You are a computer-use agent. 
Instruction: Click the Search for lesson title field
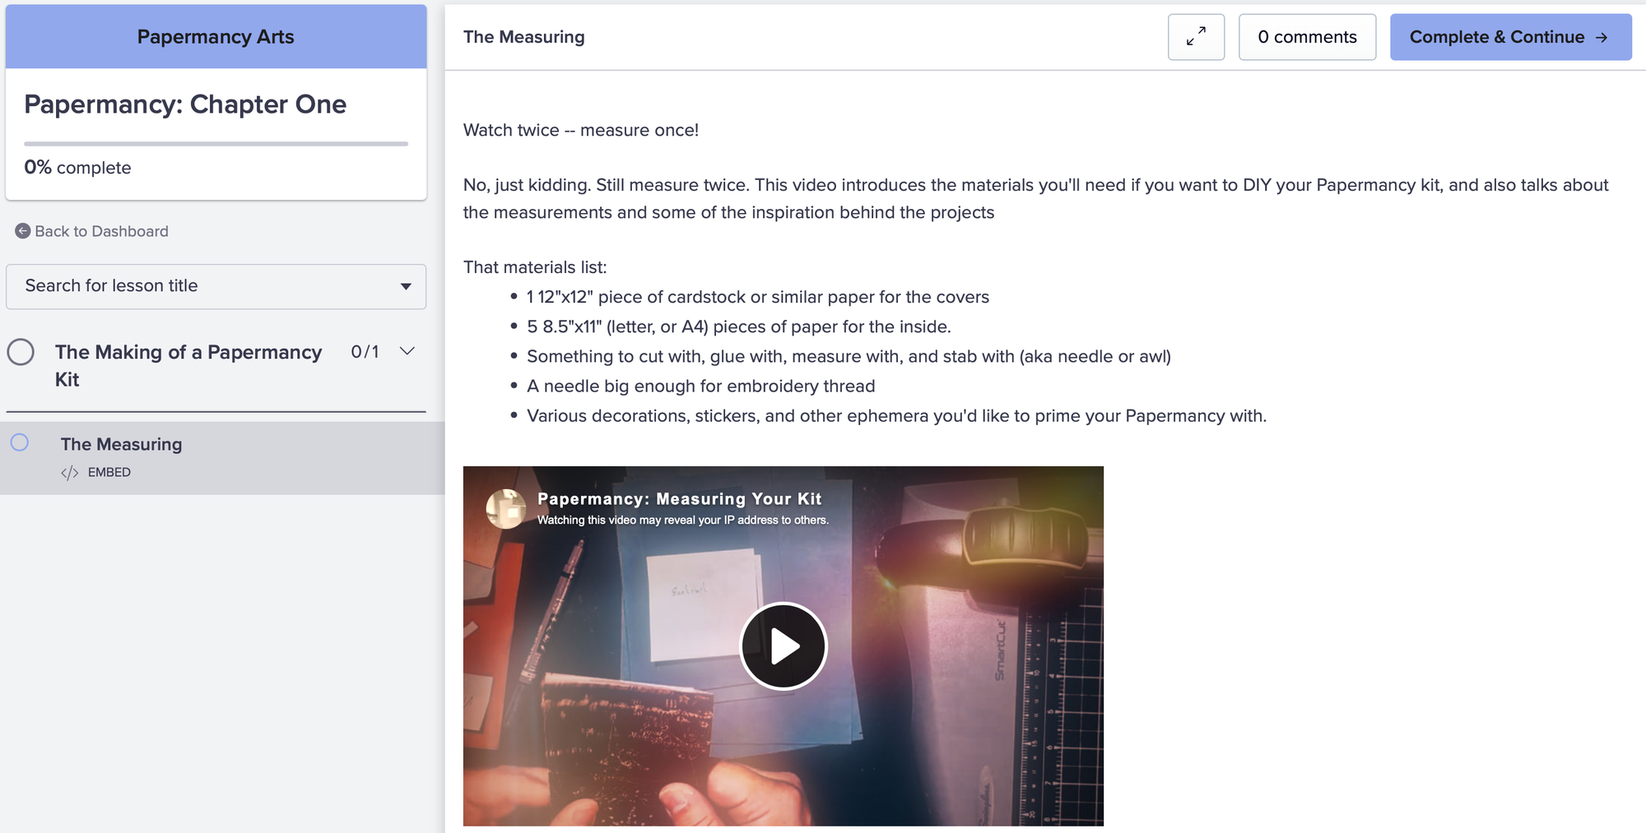click(x=216, y=286)
